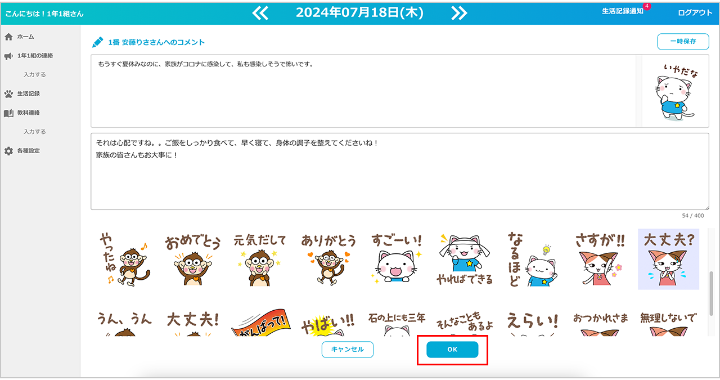Image resolution: width=720 pixels, height=380 pixels.
Task: Open ホーム in the sidebar
Action: [x=25, y=37]
